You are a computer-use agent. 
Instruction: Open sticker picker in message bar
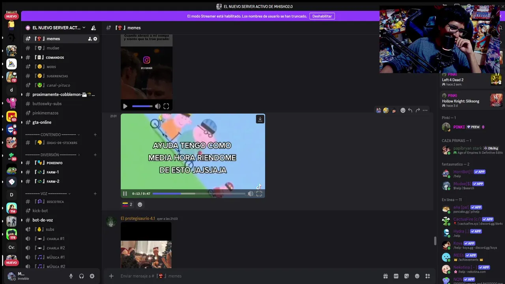406,276
